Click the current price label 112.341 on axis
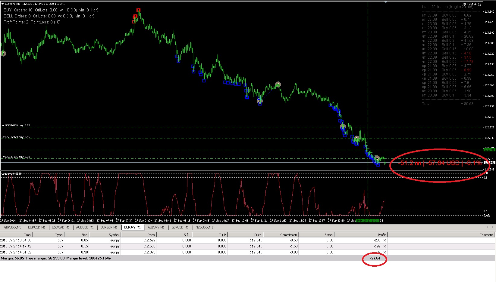 tap(490, 163)
